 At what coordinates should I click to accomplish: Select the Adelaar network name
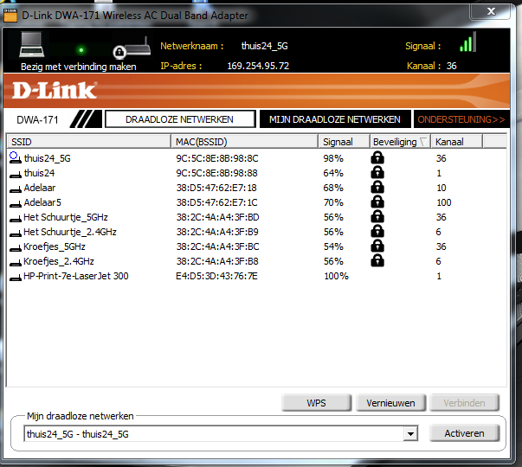[x=40, y=188]
